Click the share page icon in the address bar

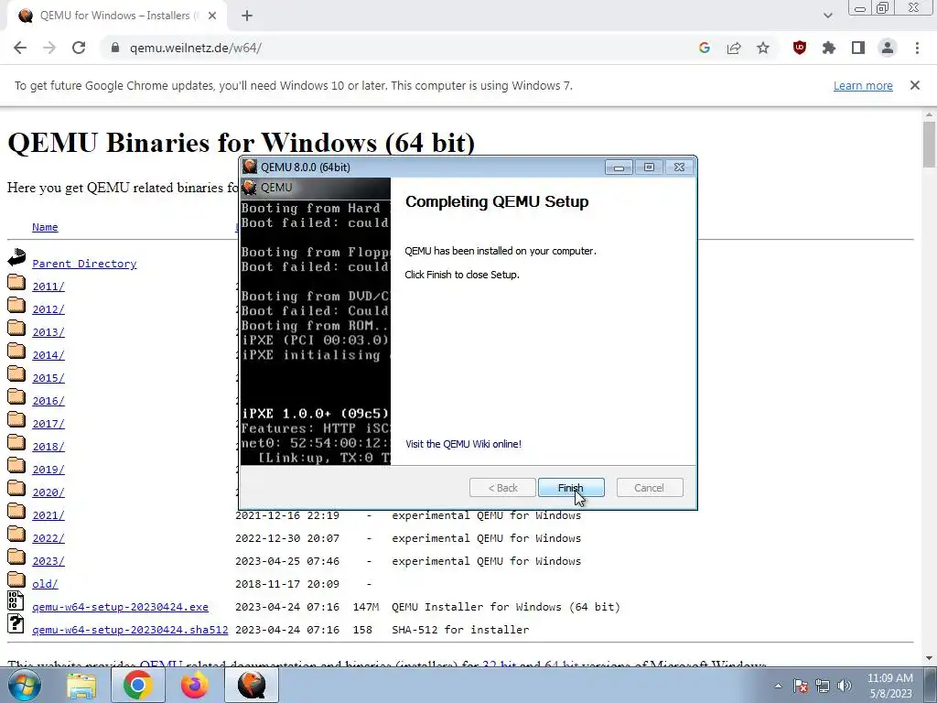point(734,48)
